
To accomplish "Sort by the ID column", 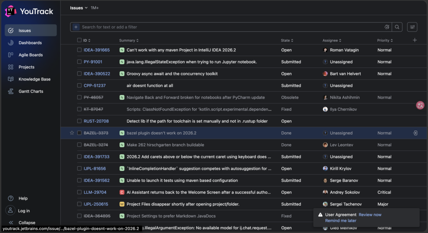I will pos(87,40).
